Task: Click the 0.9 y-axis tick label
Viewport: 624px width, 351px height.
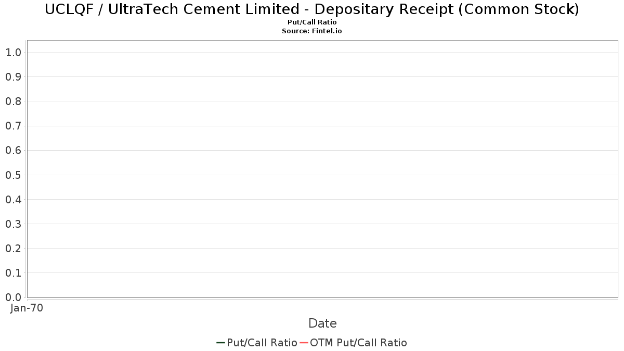Action: pyautogui.click(x=13, y=77)
